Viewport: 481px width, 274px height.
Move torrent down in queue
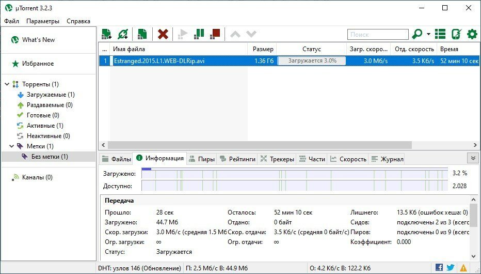point(251,34)
